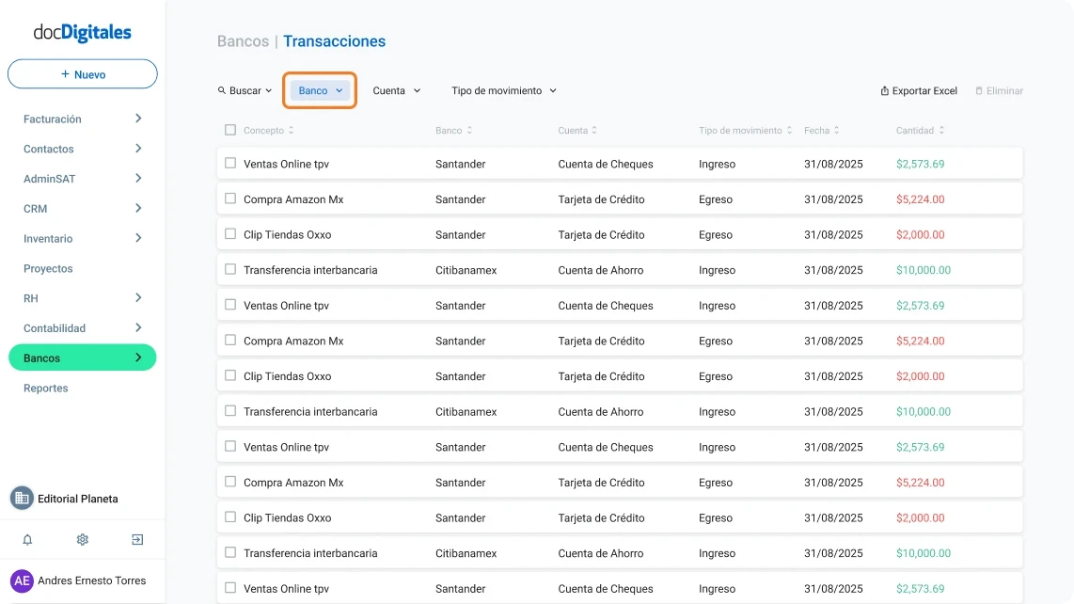Open the Reportes link in sidebar

coord(45,388)
